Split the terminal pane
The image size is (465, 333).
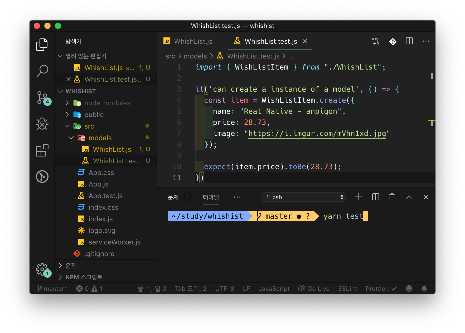pyautogui.click(x=376, y=197)
